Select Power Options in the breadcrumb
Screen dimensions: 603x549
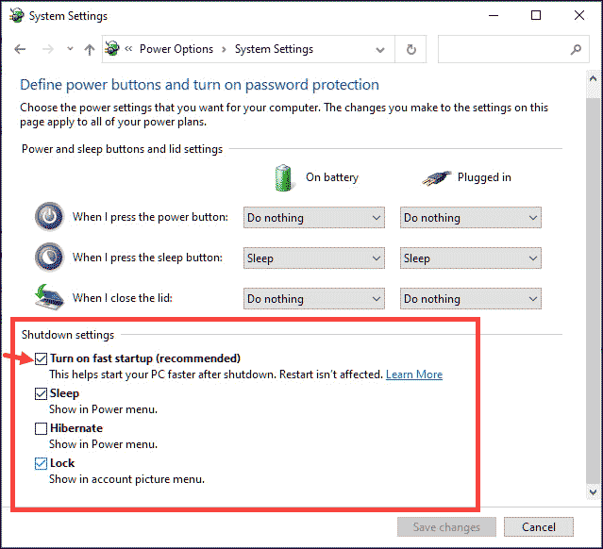(x=176, y=49)
